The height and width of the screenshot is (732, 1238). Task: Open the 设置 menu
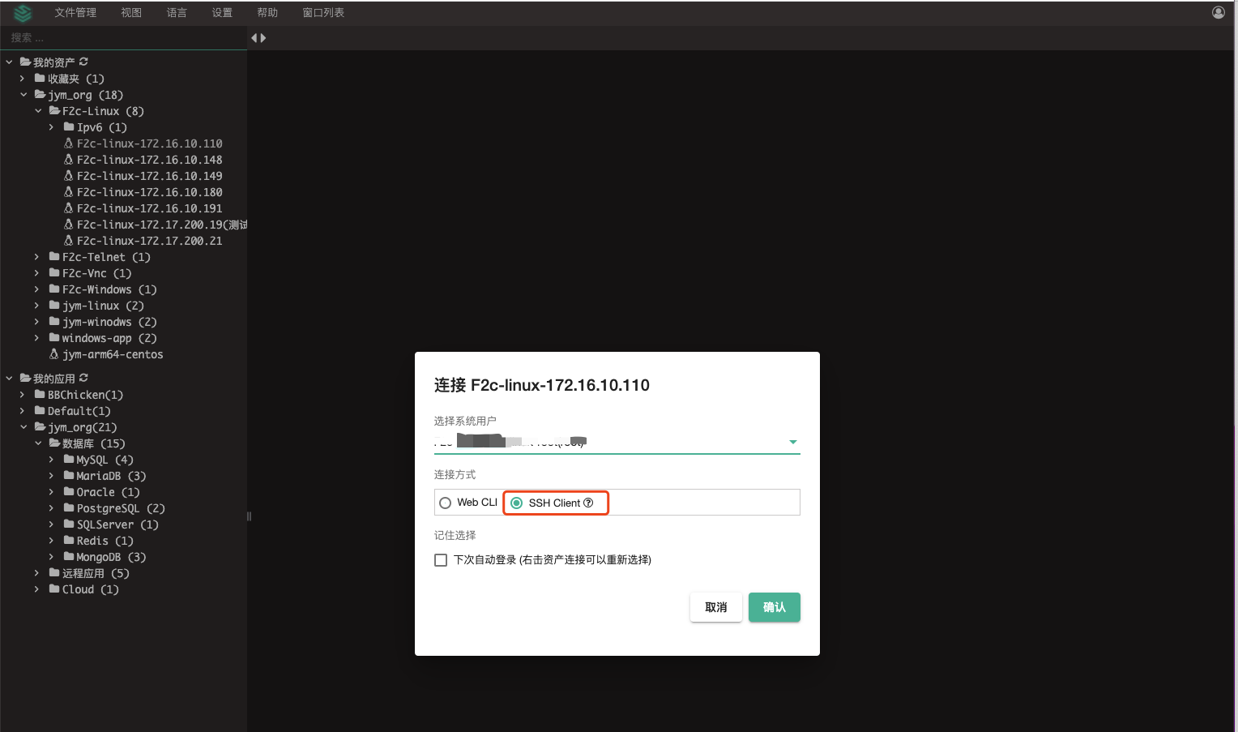pyautogui.click(x=221, y=12)
